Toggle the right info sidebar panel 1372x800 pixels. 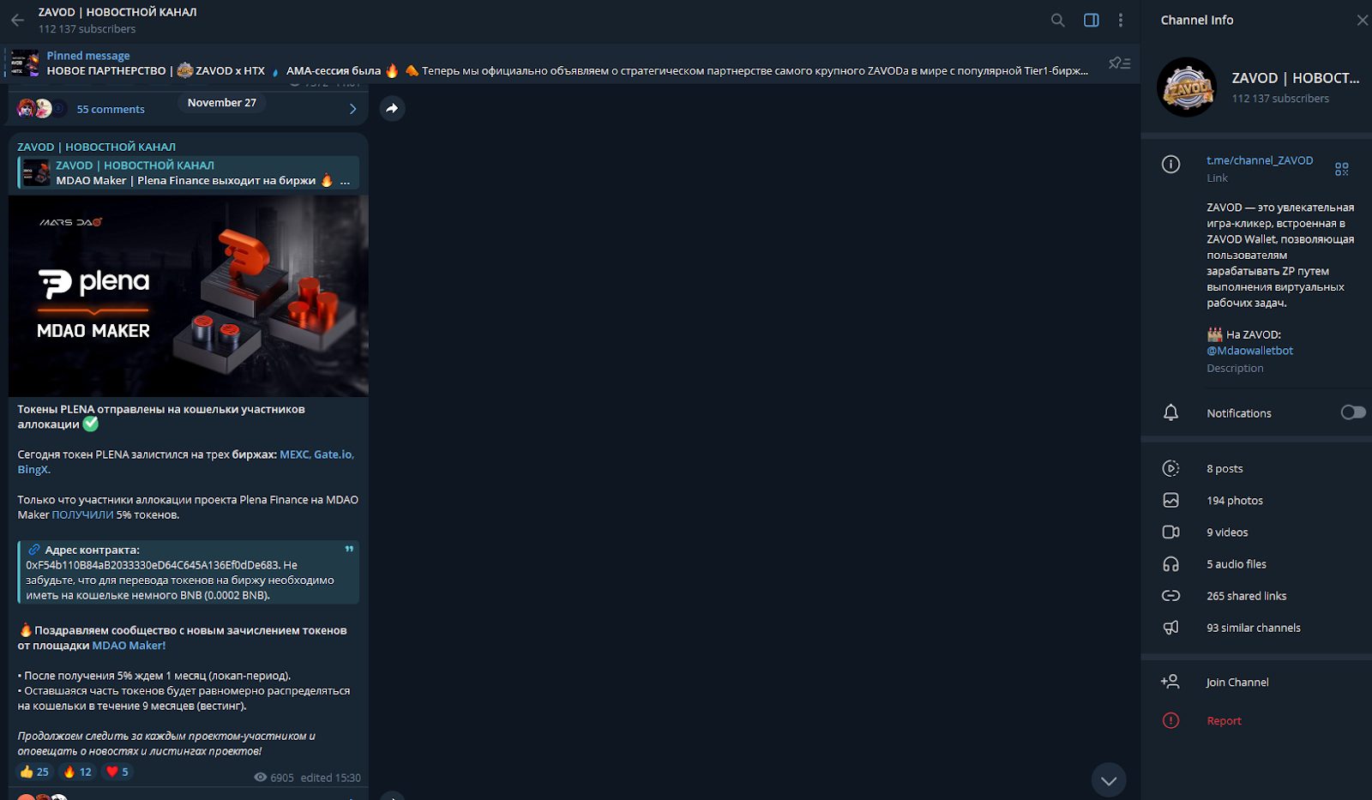tap(1091, 20)
